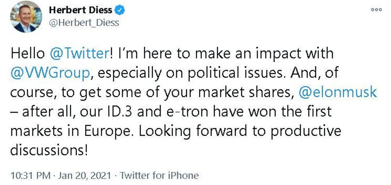Click the words 'market shares' in tweet
The height and width of the screenshot is (185, 391).
(251, 92)
